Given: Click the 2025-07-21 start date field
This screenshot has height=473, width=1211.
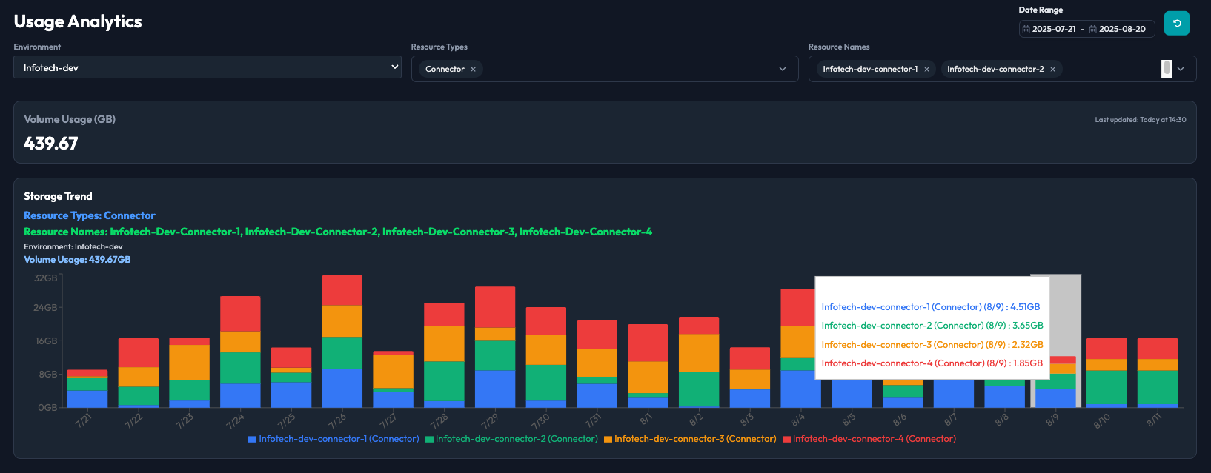Looking at the screenshot, I should [x=1054, y=29].
